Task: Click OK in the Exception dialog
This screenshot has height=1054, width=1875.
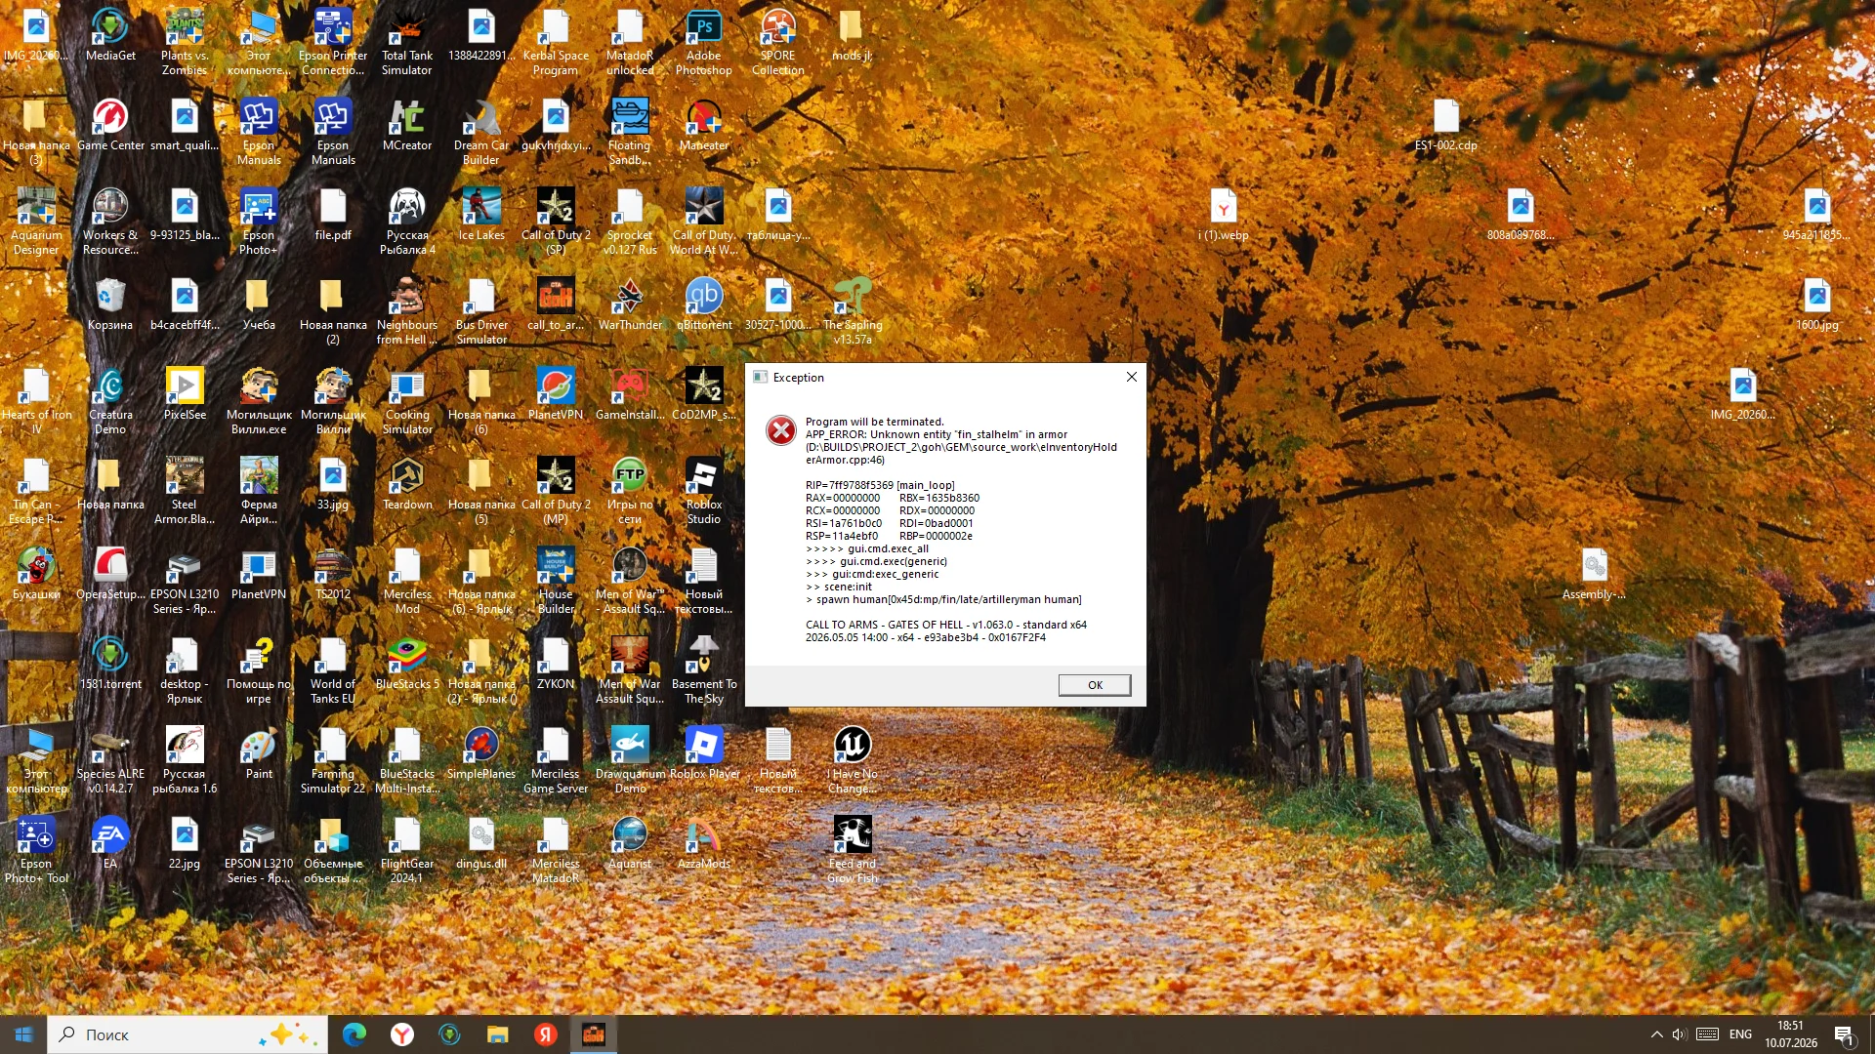Action: click(1095, 685)
